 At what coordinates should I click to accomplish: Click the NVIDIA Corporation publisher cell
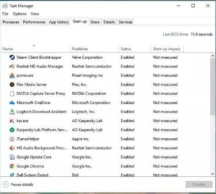click(x=89, y=94)
